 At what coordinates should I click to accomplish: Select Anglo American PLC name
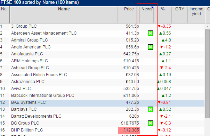pyautogui.click(x=31, y=47)
